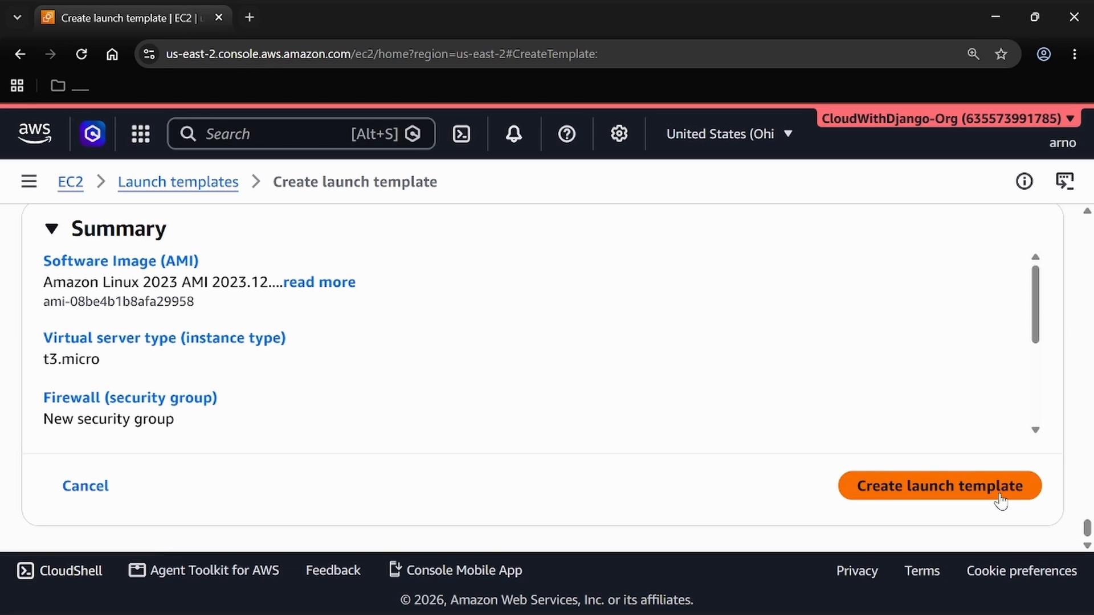Open the United States (Ohio) region dropdown
The width and height of the screenshot is (1094, 615).
tap(729, 134)
